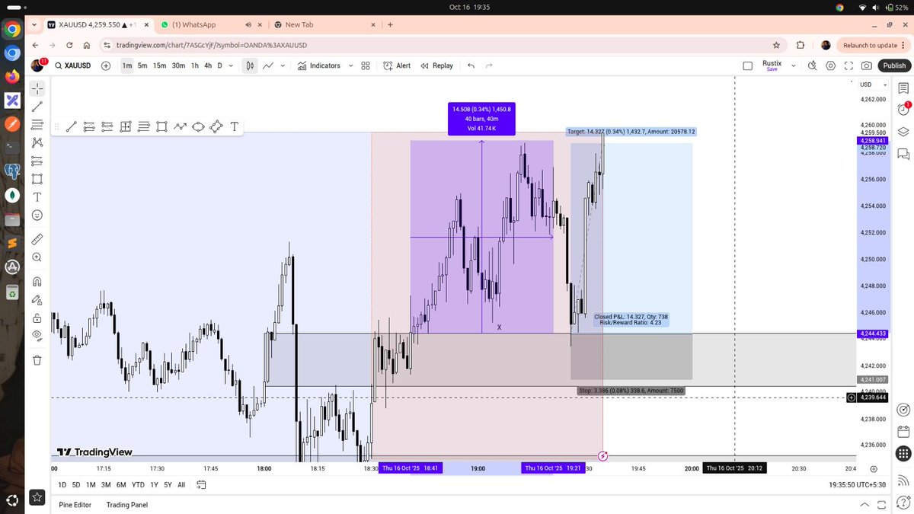Switch to the D daily timeframe
This screenshot has height=514, width=914.
coord(220,65)
